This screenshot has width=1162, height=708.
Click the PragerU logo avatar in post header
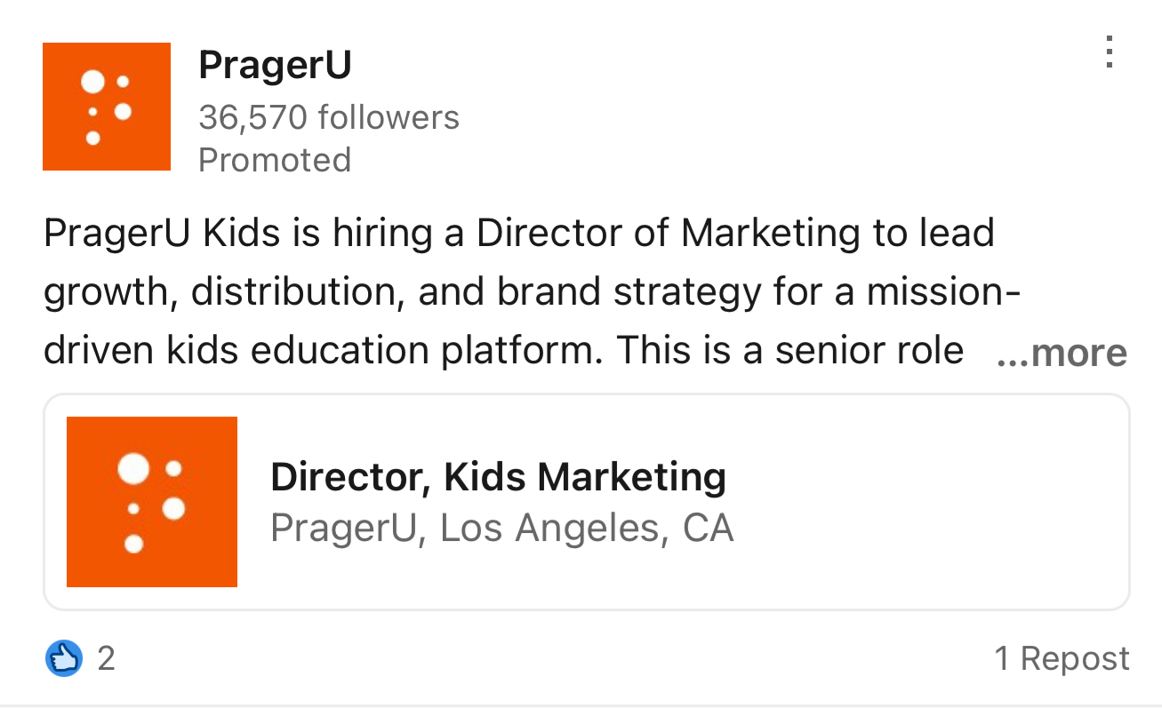107,107
